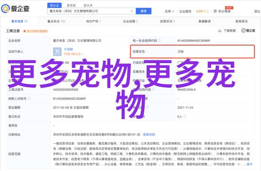Click the blue 方 avatar of the legal representative
Screen dimensions: 261x171
pyautogui.click(x=57, y=52)
